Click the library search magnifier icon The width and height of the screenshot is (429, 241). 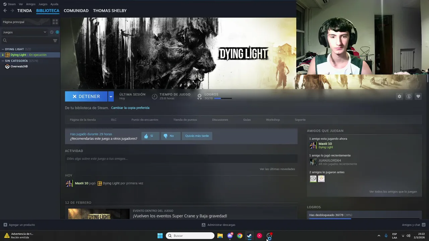point(5,41)
